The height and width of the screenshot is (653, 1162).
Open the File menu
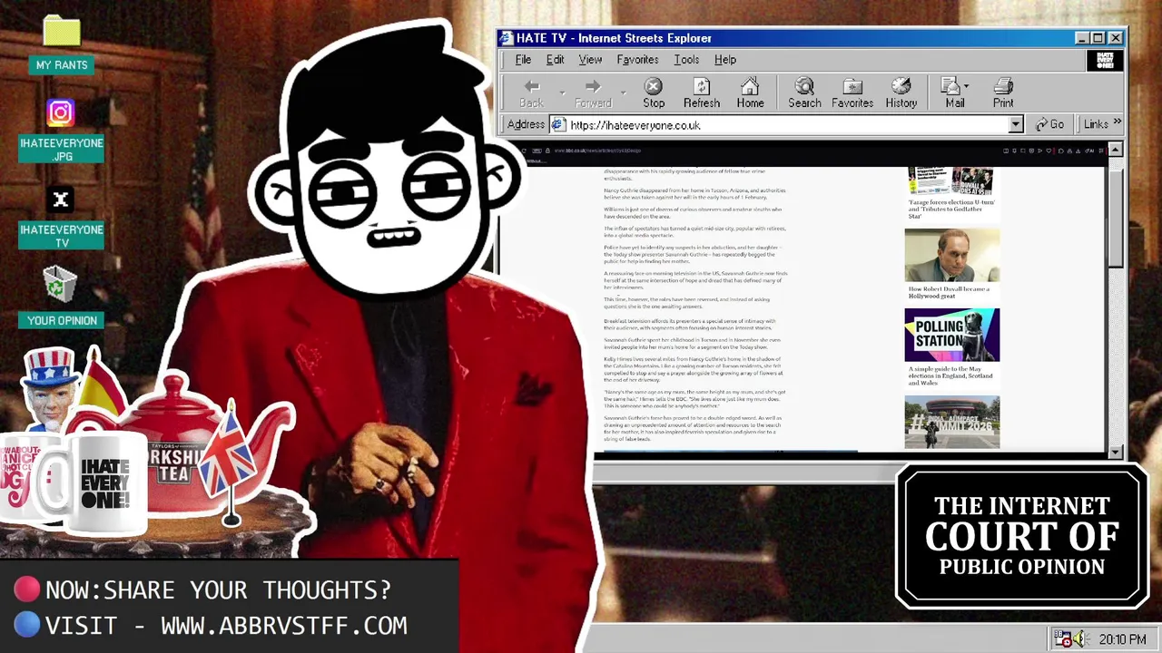point(523,60)
